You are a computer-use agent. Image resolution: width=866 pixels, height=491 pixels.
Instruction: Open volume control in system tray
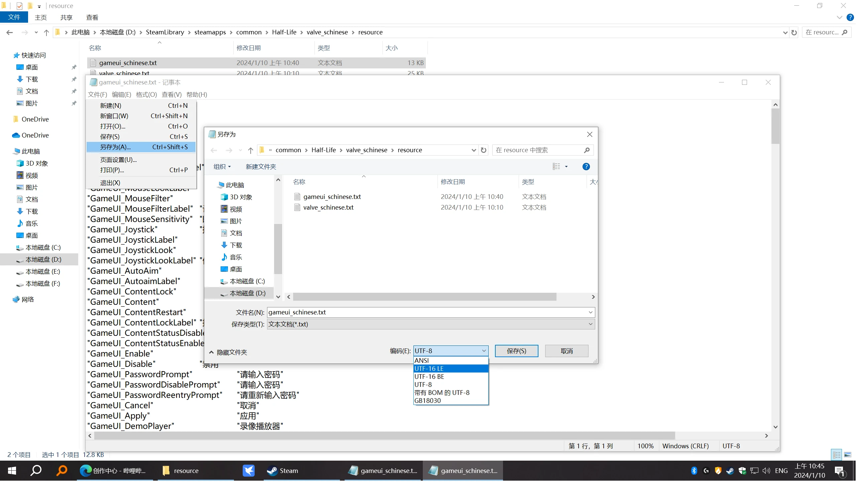[x=766, y=471]
